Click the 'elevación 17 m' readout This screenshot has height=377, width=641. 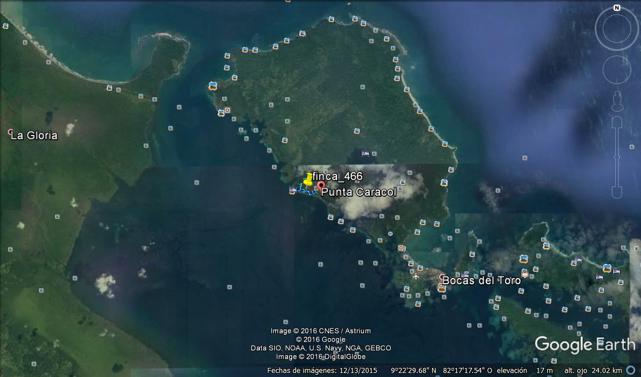coord(524,371)
